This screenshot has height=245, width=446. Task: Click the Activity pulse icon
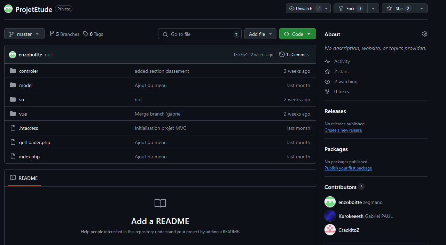click(x=327, y=61)
